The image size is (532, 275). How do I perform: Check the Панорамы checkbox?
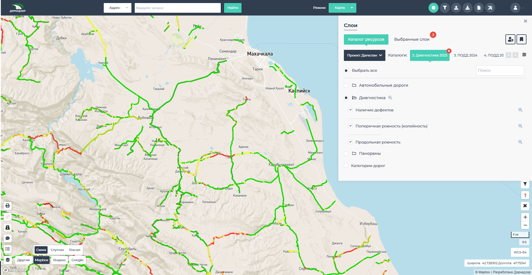346,153
